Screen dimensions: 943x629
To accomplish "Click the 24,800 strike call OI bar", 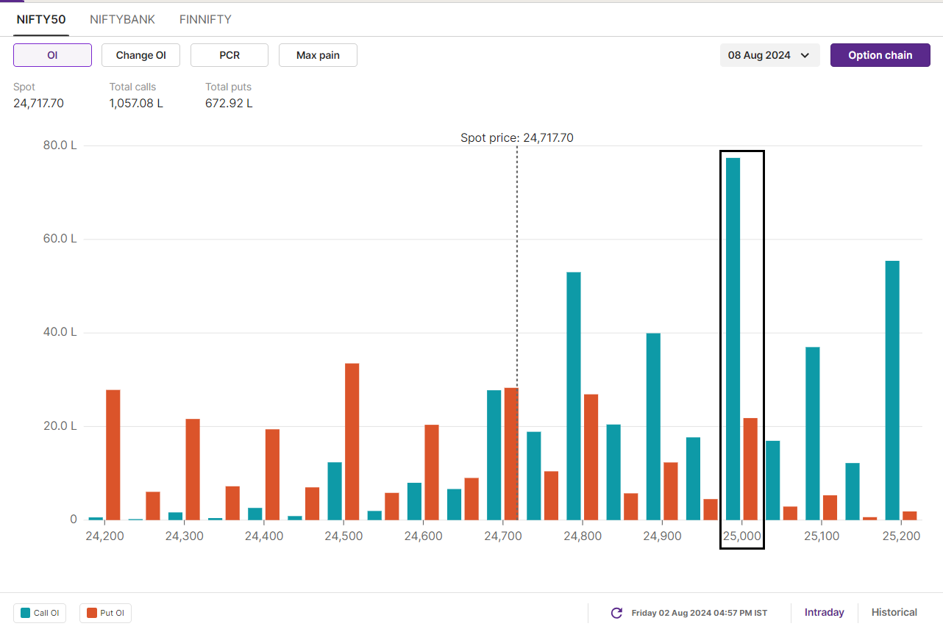I will 574,396.
